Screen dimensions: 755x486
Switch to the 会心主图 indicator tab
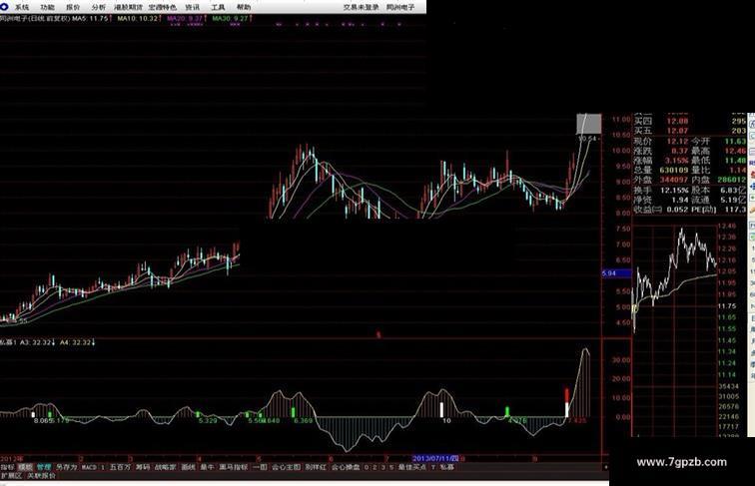[286, 467]
